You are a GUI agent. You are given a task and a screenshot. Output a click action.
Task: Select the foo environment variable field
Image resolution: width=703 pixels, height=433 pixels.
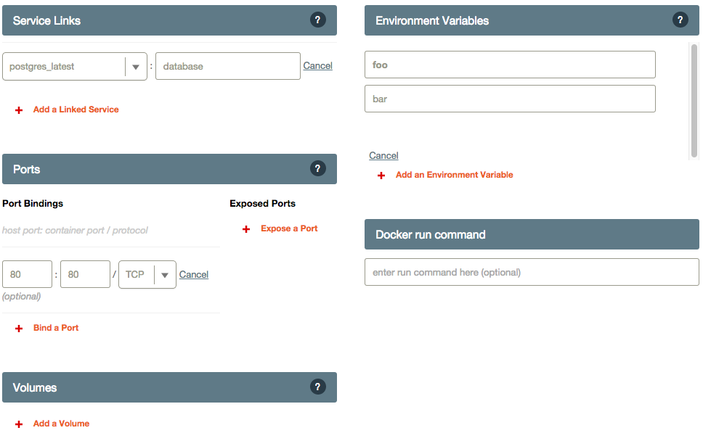509,65
